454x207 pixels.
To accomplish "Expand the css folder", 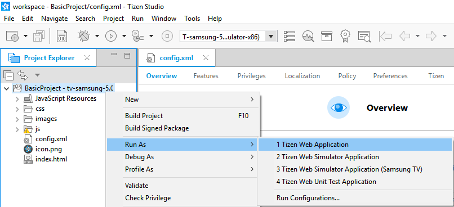I will pos(17,109).
